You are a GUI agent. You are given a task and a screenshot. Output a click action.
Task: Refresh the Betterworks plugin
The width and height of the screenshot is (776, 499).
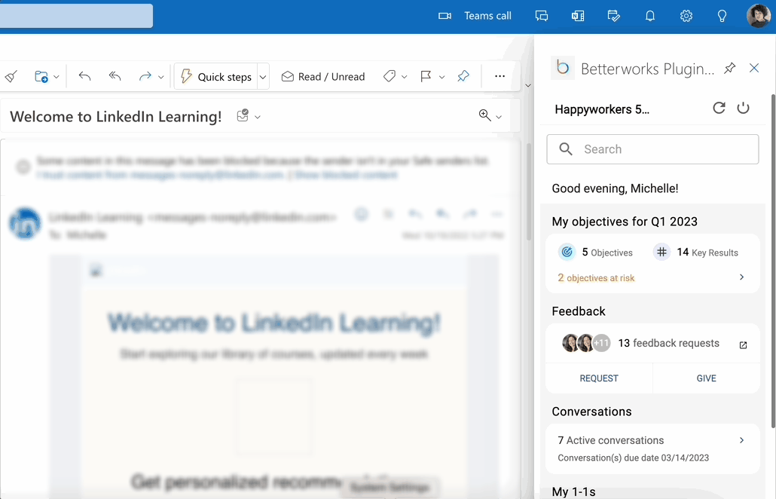tap(719, 108)
